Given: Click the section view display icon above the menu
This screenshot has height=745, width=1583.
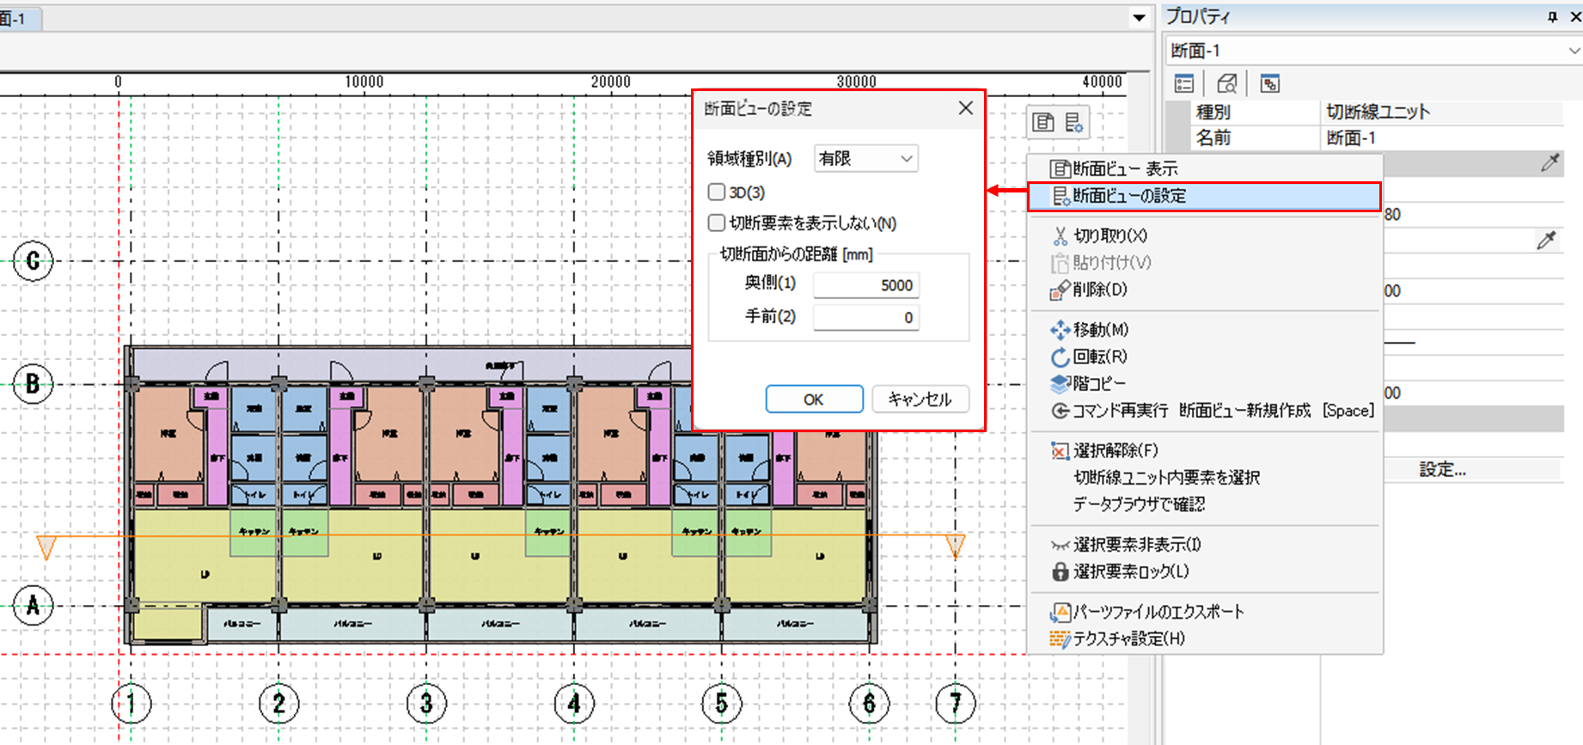Looking at the screenshot, I should pyautogui.click(x=1043, y=122).
